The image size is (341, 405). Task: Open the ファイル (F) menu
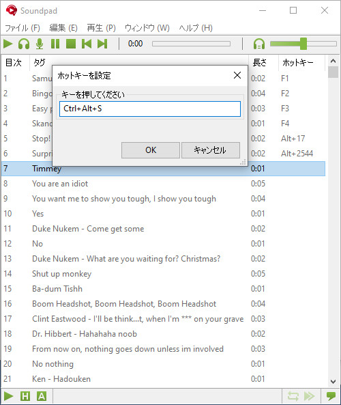pos(23,28)
